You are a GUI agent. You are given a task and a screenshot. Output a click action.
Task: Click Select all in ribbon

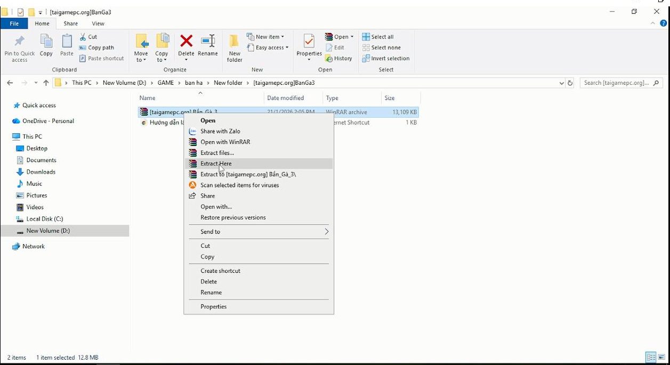[377, 37]
